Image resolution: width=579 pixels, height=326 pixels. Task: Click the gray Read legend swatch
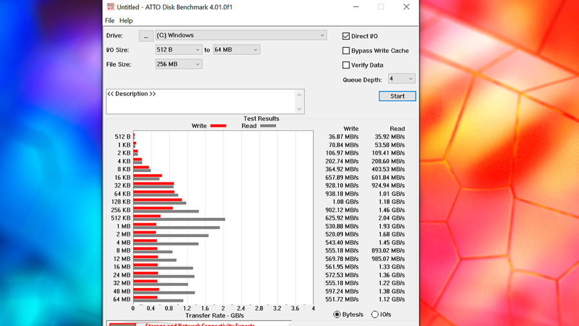(268, 126)
